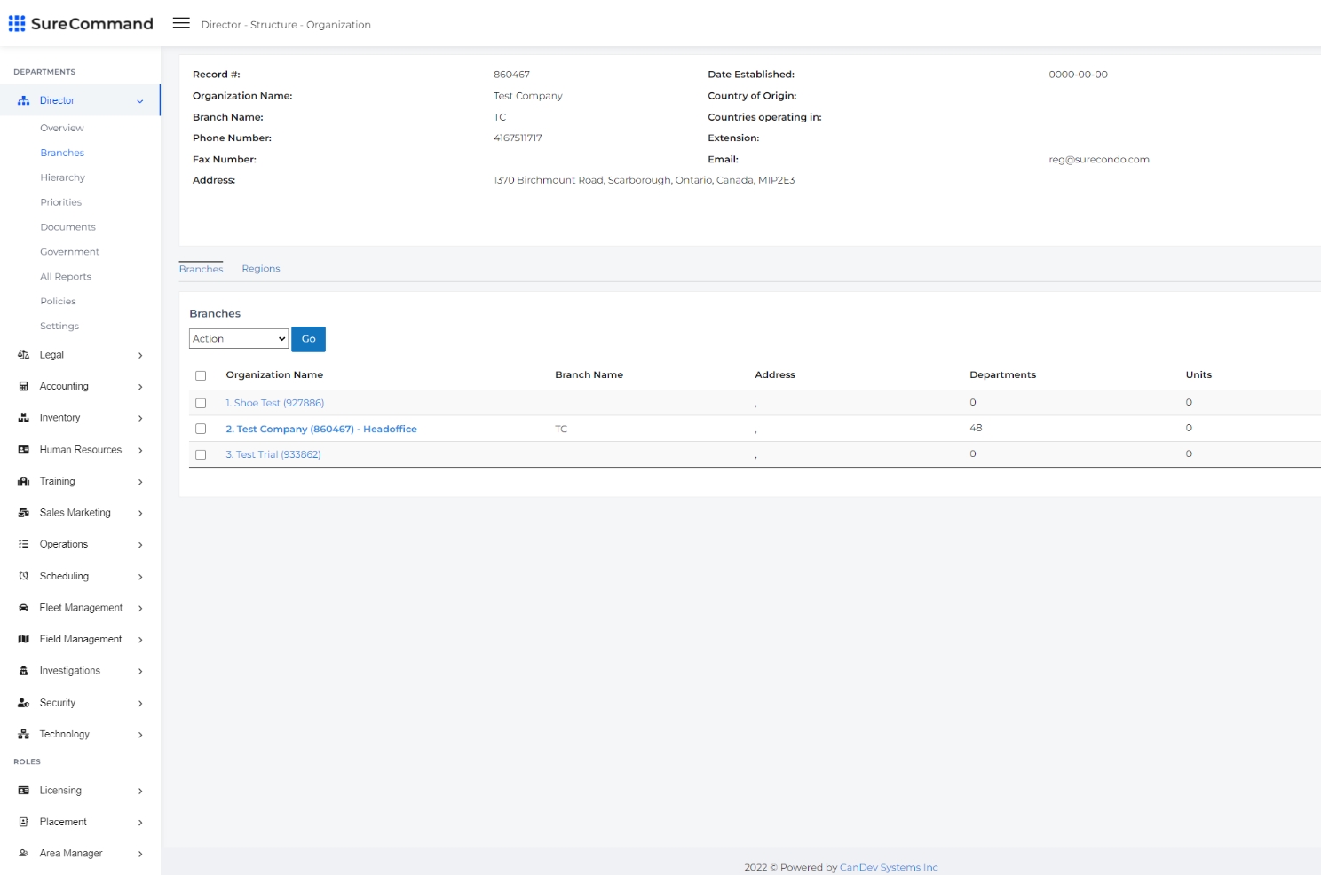1321x875 pixels.
Task: Tick the checkbox for Shoe Test branch
Action: pyautogui.click(x=201, y=403)
